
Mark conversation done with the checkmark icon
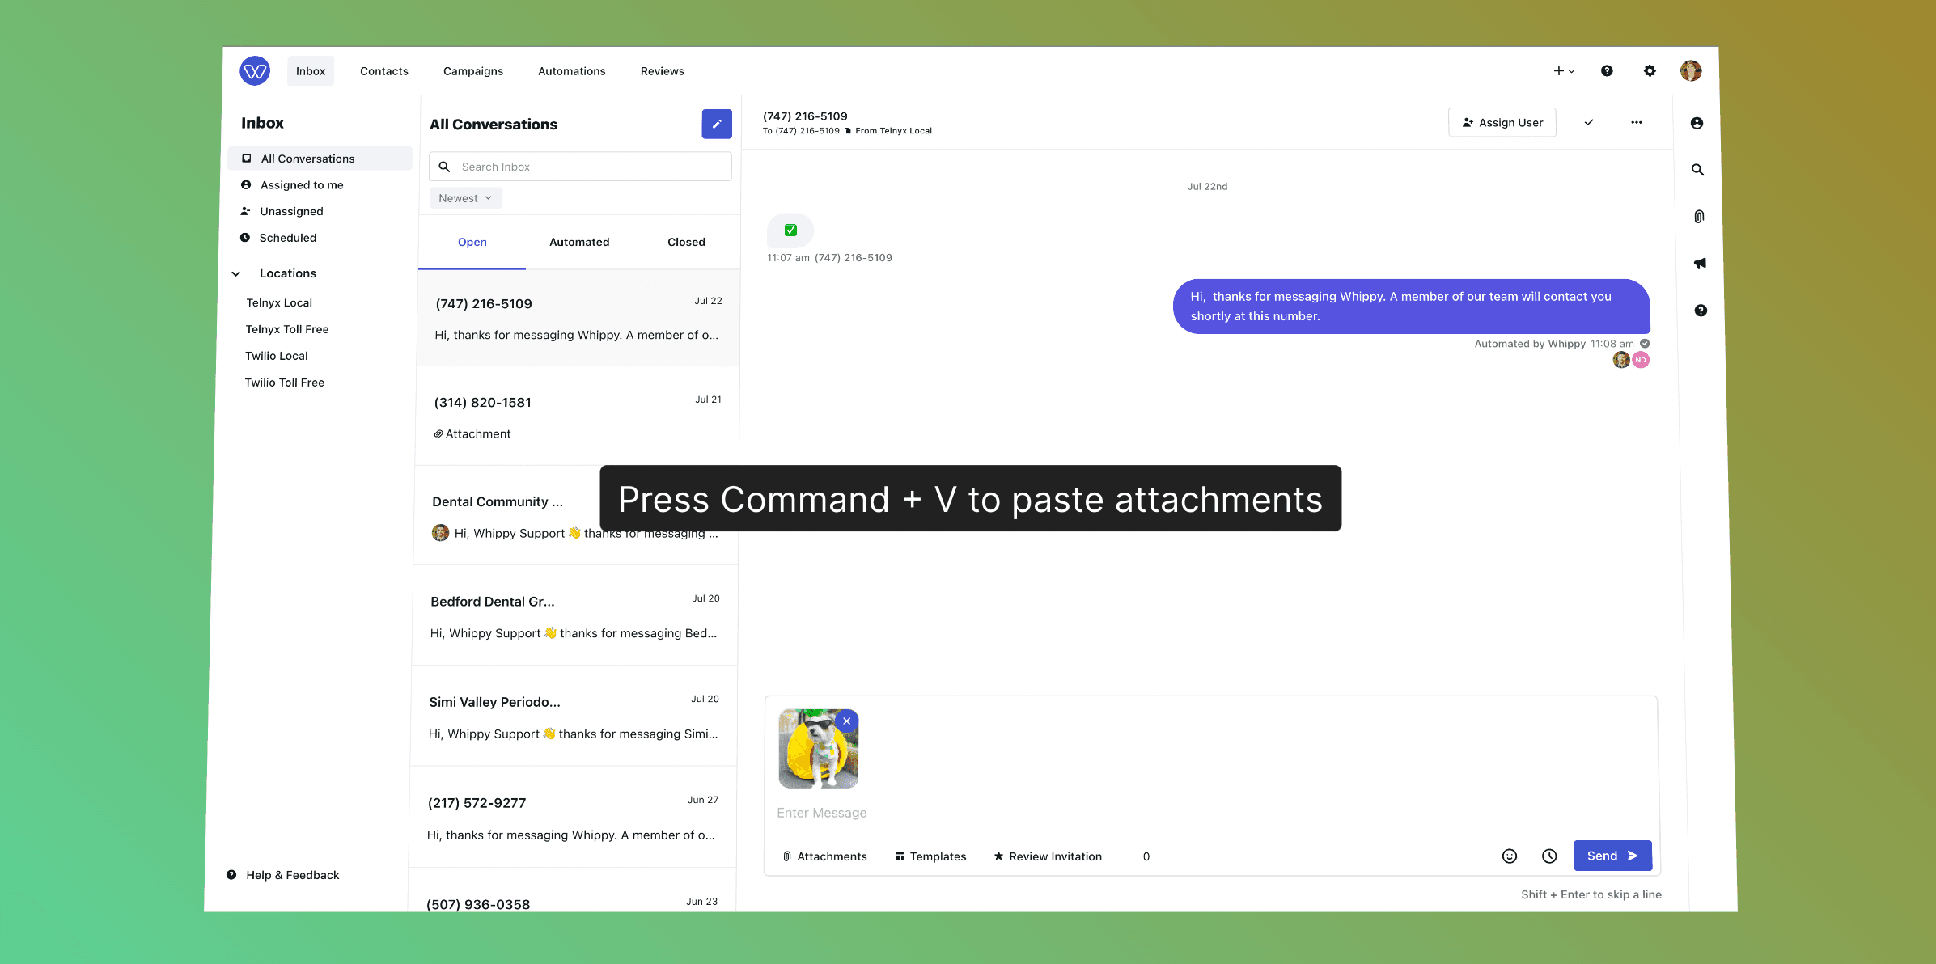(x=1589, y=122)
